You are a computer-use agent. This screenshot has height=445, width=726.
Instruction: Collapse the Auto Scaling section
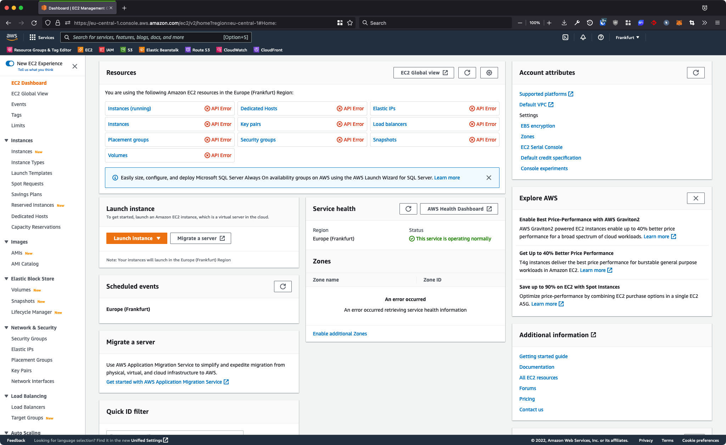click(6, 433)
